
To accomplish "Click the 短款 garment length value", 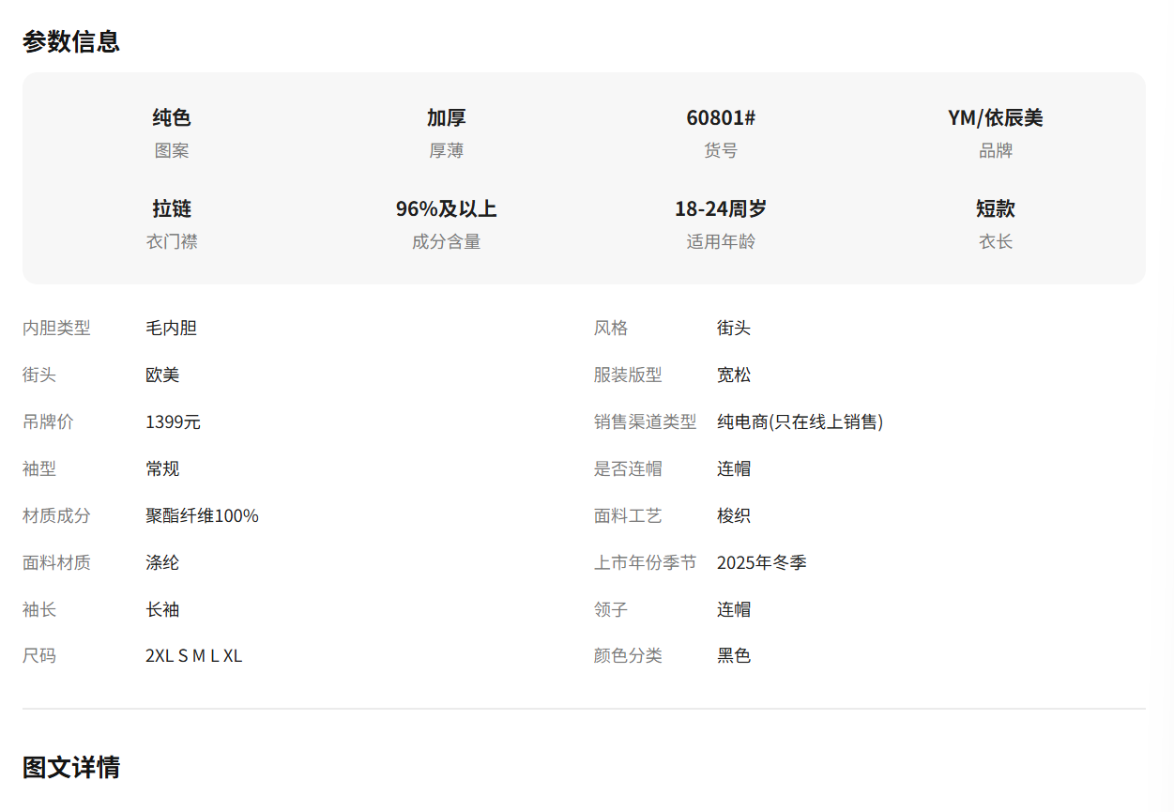I will (995, 208).
